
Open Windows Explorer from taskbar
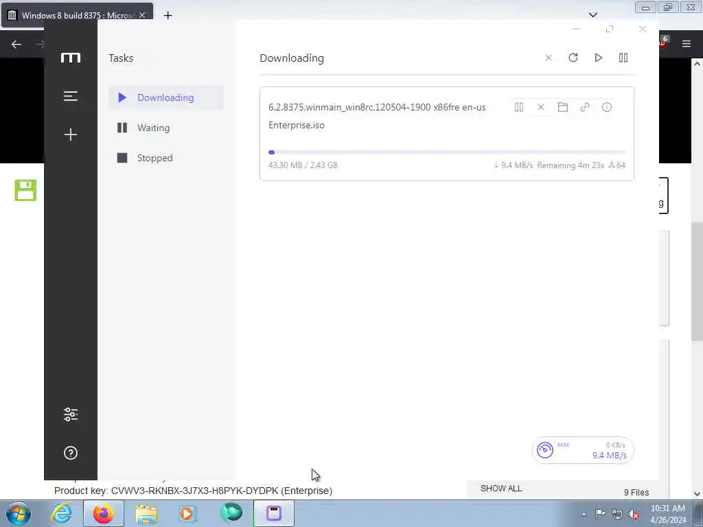(146, 513)
